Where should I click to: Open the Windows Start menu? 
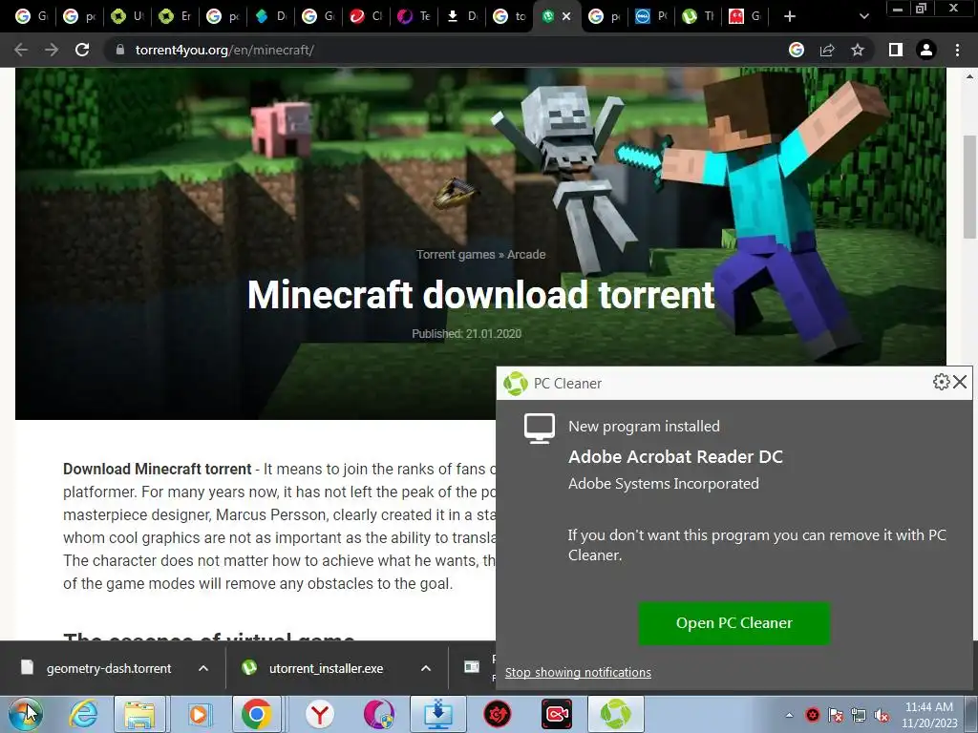point(26,714)
